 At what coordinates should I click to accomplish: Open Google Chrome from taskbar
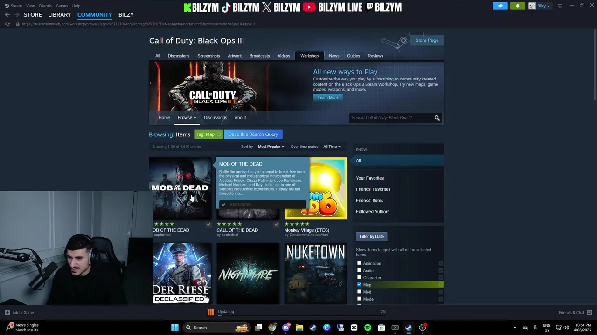pyautogui.click(x=272, y=328)
